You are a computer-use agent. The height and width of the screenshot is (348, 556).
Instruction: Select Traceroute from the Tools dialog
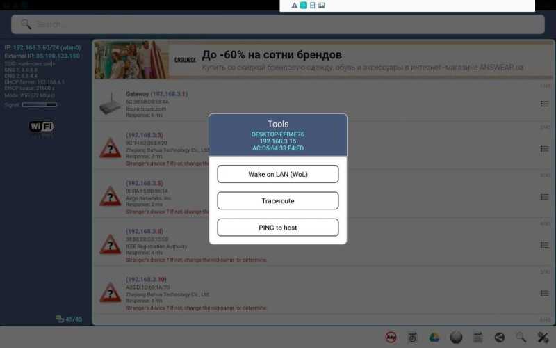(277, 200)
